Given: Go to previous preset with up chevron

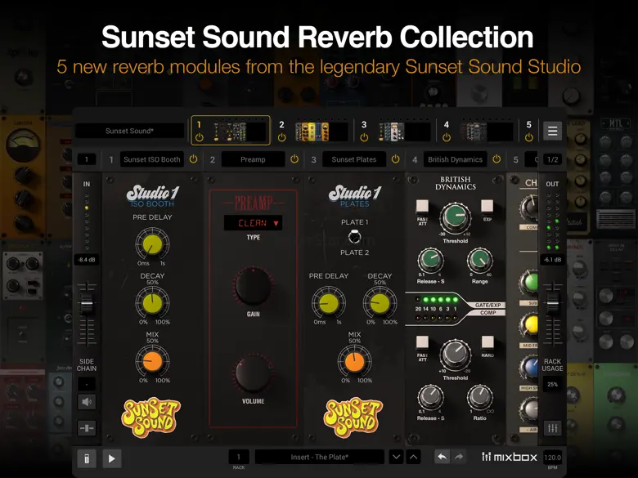Looking at the screenshot, I should click(413, 457).
